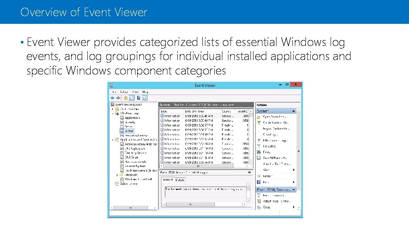Viewport: 409px width, 230px height.
Task: Click the Forward arrow in Event Viewer toolbar
Action: click(118, 98)
